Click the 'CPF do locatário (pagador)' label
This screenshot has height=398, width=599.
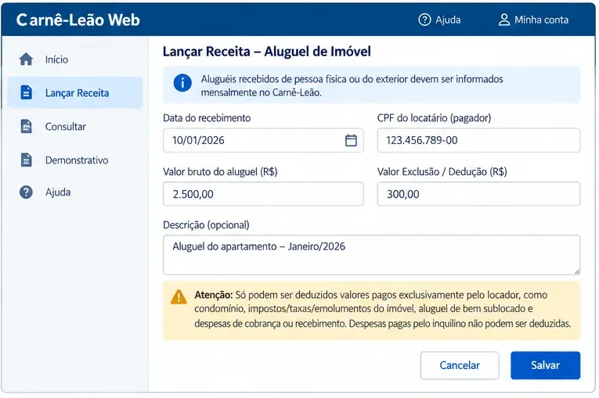(x=434, y=118)
